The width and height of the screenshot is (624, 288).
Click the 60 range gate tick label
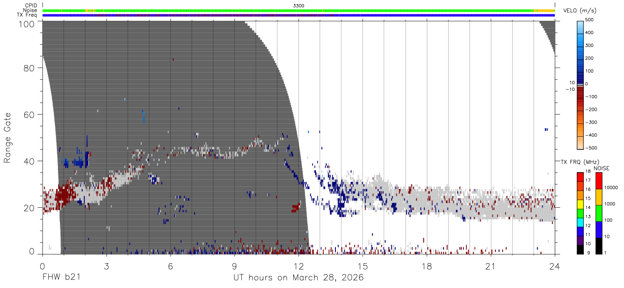click(29, 114)
